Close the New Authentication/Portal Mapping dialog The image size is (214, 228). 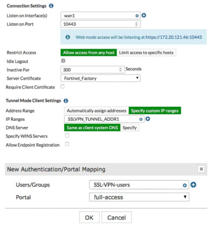201,169
